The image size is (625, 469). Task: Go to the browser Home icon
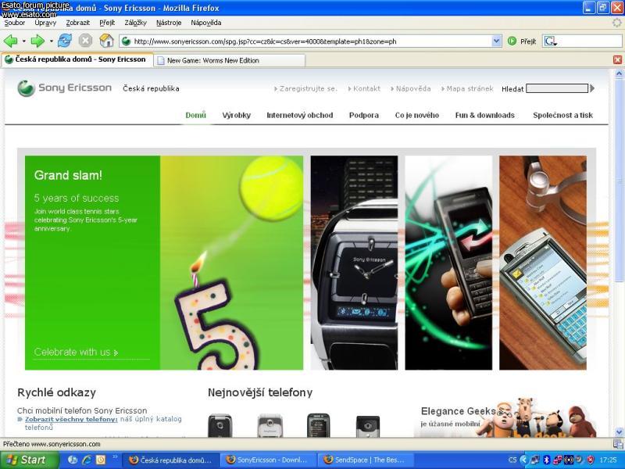point(107,41)
